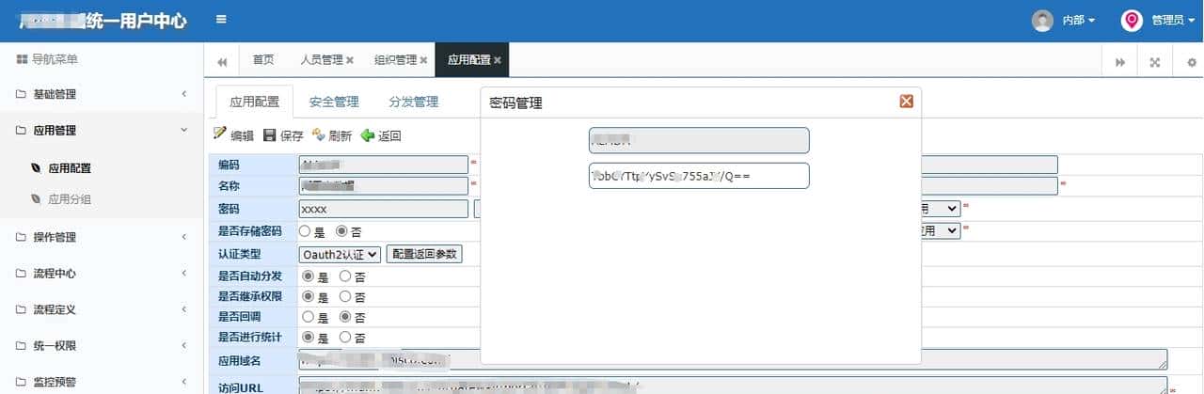The image size is (1204, 394).
Task: Select 否 for 是否自动分发
Action: (x=345, y=276)
